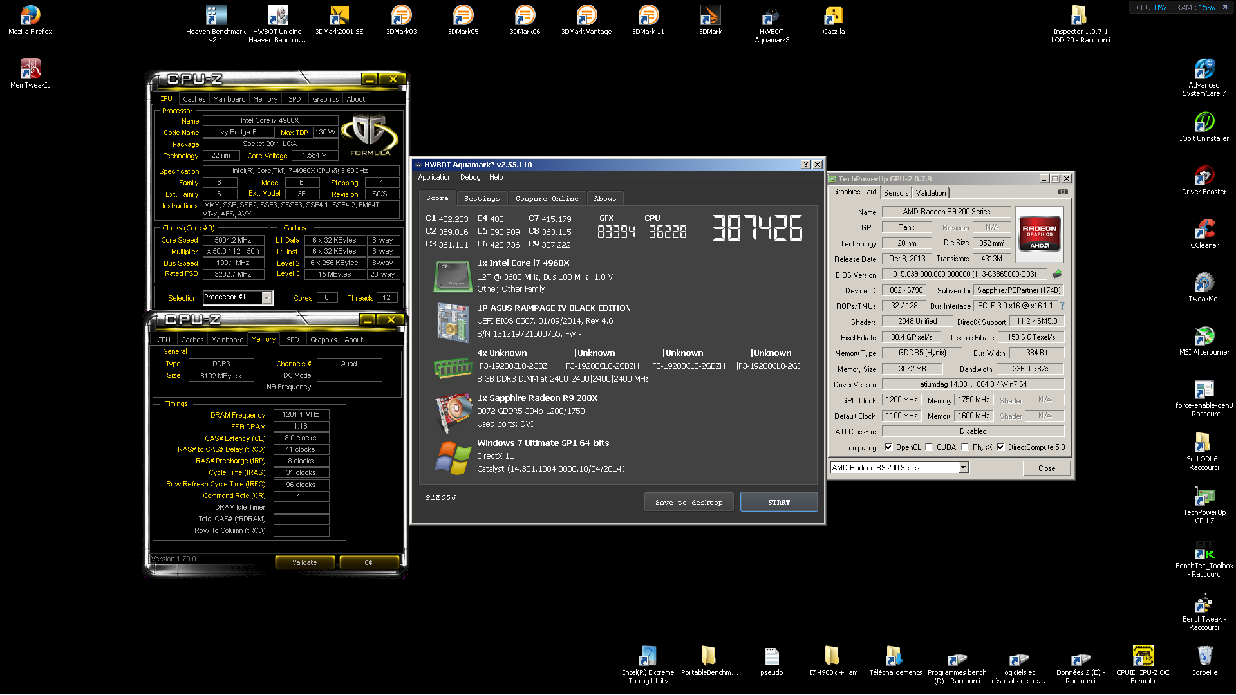1236x695 pixels.
Task: Click bus interface question mark in GPU-Z
Action: pyautogui.click(x=1062, y=306)
